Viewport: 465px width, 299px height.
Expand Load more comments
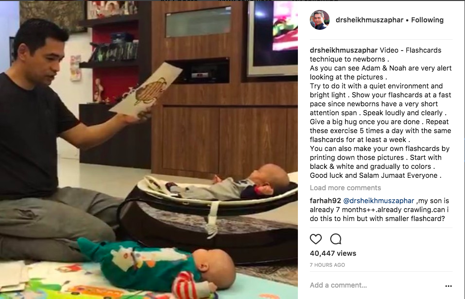click(x=345, y=188)
